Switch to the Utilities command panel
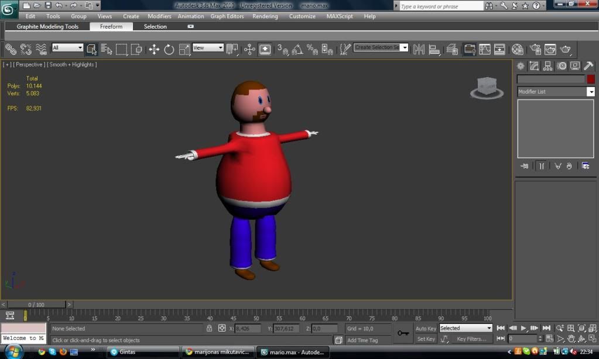The image size is (599, 359). click(588, 66)
